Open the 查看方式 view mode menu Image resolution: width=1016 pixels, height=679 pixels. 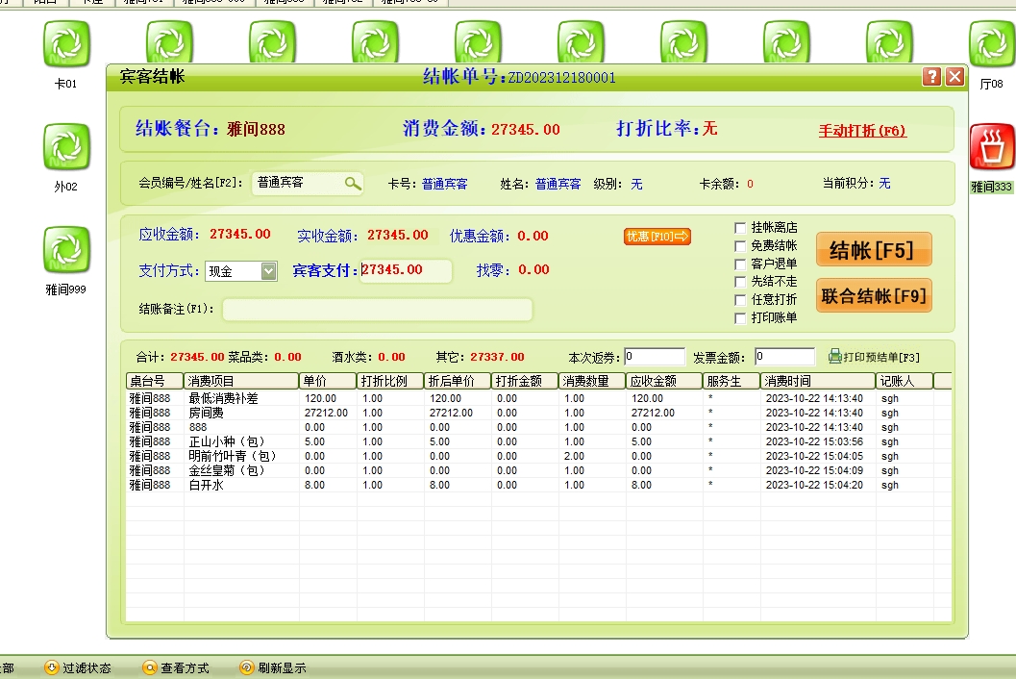175,667
